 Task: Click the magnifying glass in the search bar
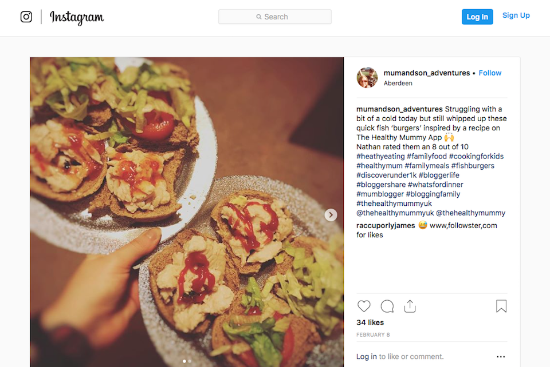(x=259, y=17)
